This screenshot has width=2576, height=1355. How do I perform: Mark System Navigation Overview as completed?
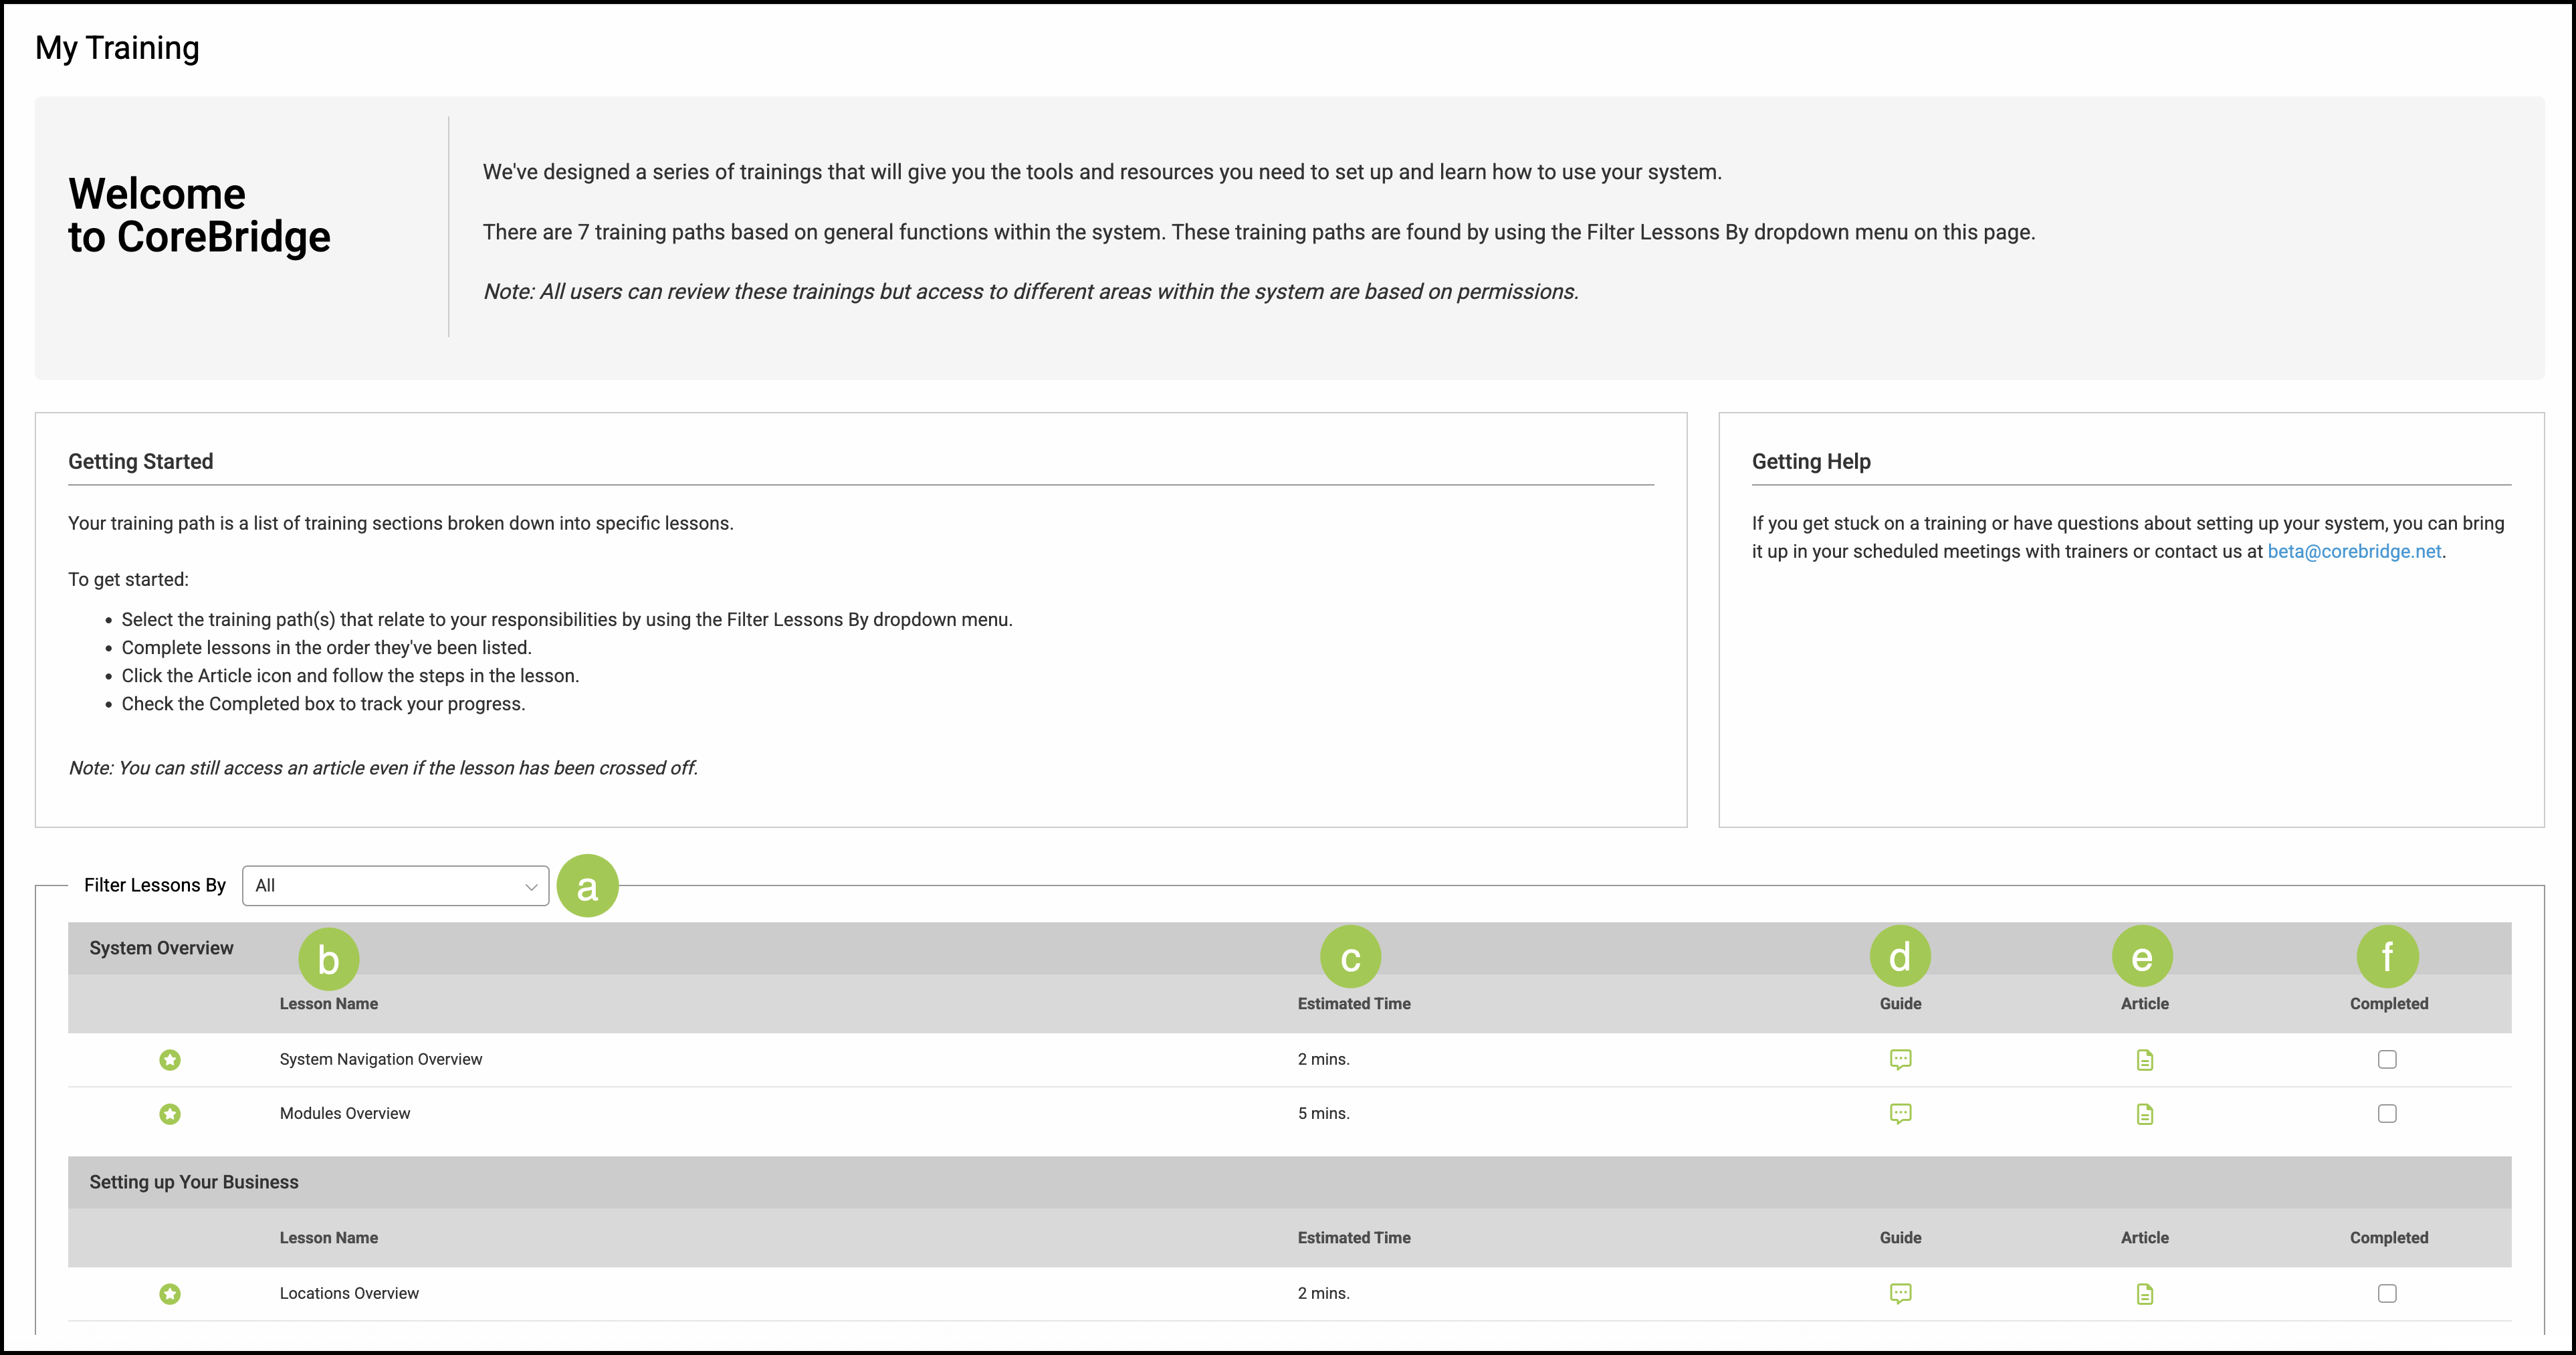pos(2387,1059)
